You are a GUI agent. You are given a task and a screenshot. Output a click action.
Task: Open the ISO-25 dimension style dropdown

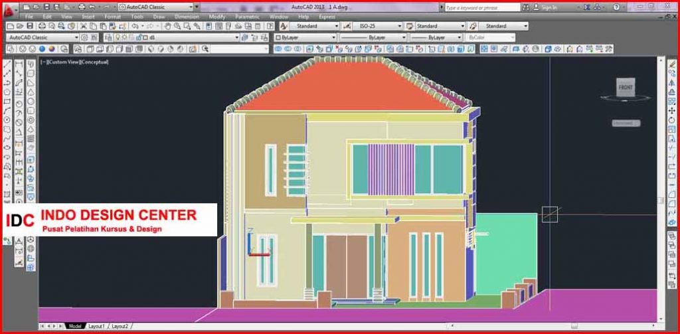[377, 26]
